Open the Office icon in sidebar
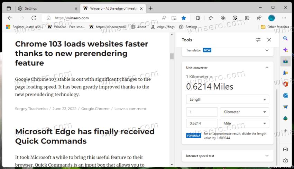This screenshot has height=169, width=294. 285,84
